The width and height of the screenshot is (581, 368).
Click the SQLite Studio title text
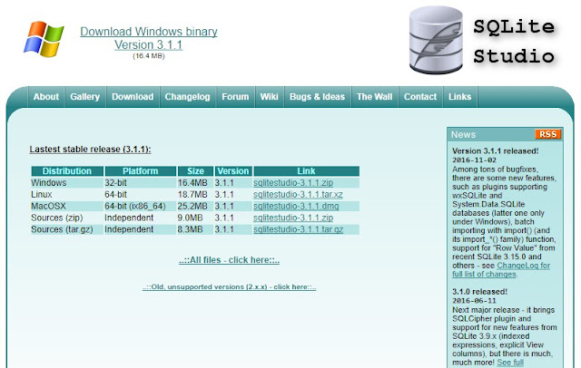click(x=514, y=41)
